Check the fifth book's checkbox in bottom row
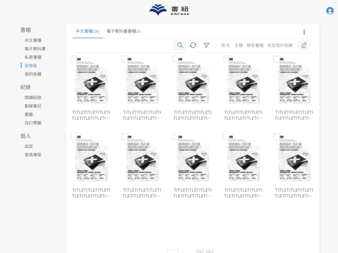Viewport: 338px width, 253px height. point(277,137)
